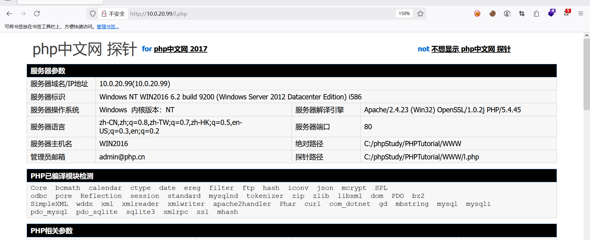590x240 pixels.
Task: Go back to the previous page
Action: point(9,14)
